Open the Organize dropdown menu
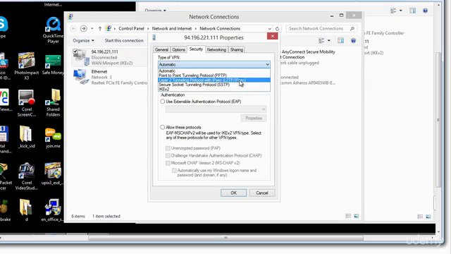This screenshot has height=254, width=451. click(83, 41)
